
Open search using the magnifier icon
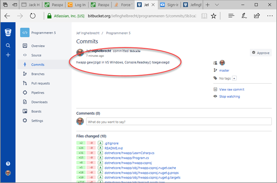[8, 46]
